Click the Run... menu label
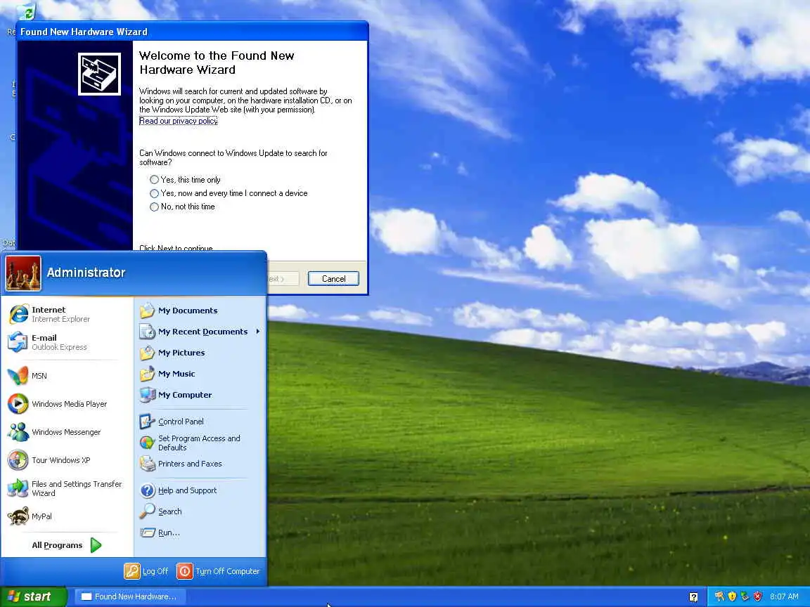Viewport: 810px width, 607px height. tap(169, 532)
